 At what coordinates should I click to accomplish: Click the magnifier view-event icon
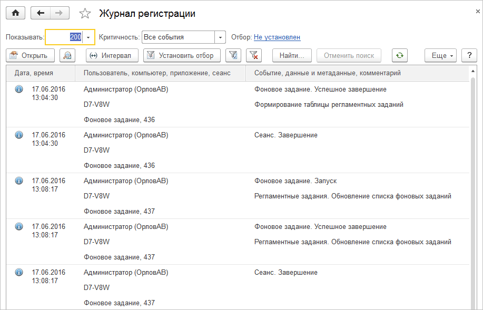click(x=67, y=55)
